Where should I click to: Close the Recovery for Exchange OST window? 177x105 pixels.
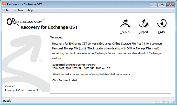[170, 5]
